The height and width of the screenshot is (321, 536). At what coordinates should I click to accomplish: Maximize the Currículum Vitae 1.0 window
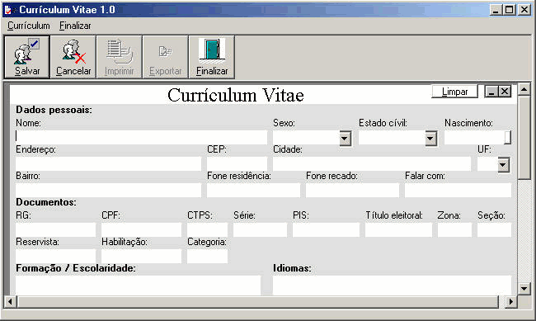[510, 10]
